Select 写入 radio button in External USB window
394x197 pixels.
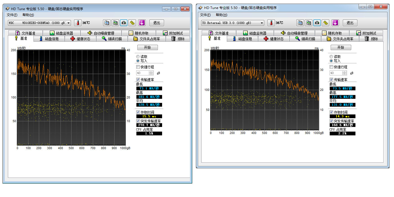(331, 61)
